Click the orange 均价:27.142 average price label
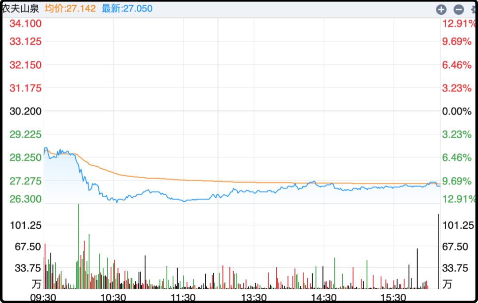The width and height of the screenshot is (478, 303). pyautogui.click(x=70, y=9)
